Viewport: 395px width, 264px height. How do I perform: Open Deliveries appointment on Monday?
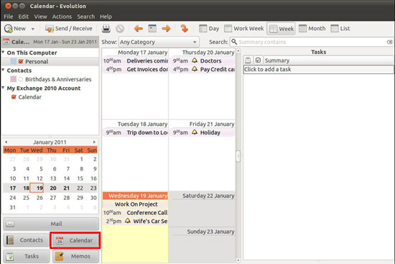tap(135, 61)
